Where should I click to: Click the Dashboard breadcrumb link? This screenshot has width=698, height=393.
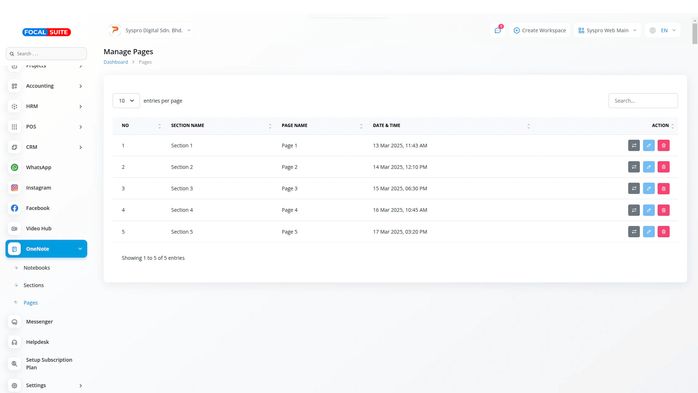point(116,62)
